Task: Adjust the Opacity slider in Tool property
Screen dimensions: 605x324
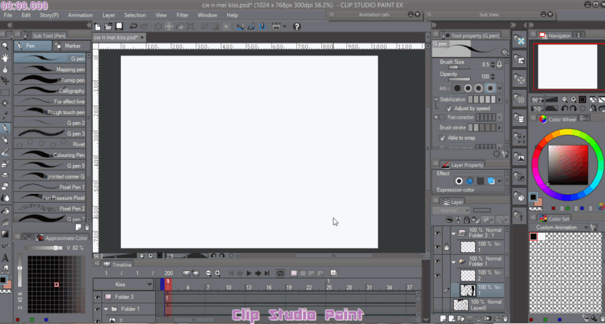Action: (x=459, y=79)
